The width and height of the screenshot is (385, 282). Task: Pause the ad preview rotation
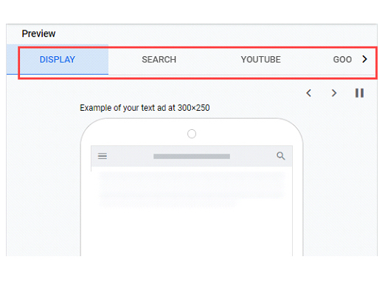tap(359, 93)
